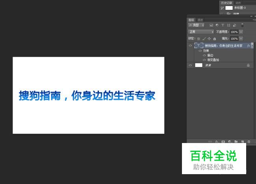Open the opacity slider arrow
The image size is (256, 184).
click(x=241, y=32)
